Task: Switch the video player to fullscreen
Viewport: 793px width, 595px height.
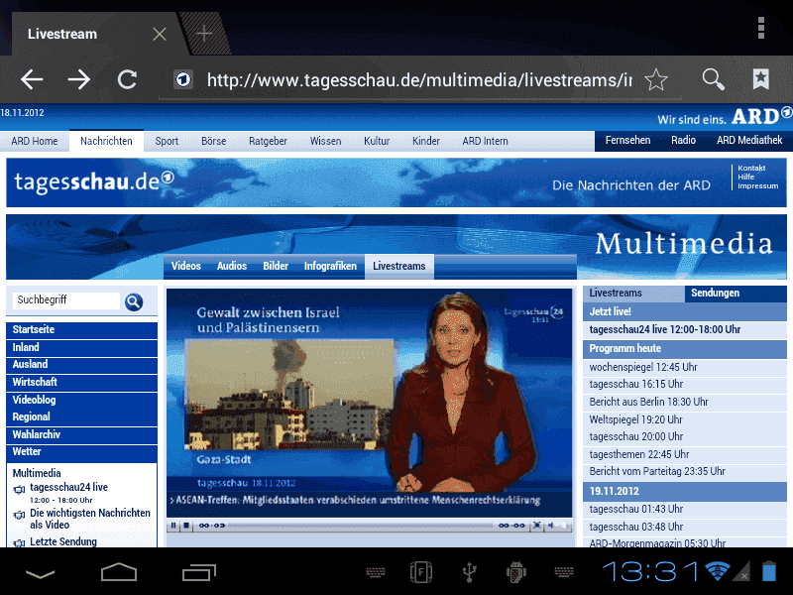Action: pyautogui.click(x=536, y=526)
